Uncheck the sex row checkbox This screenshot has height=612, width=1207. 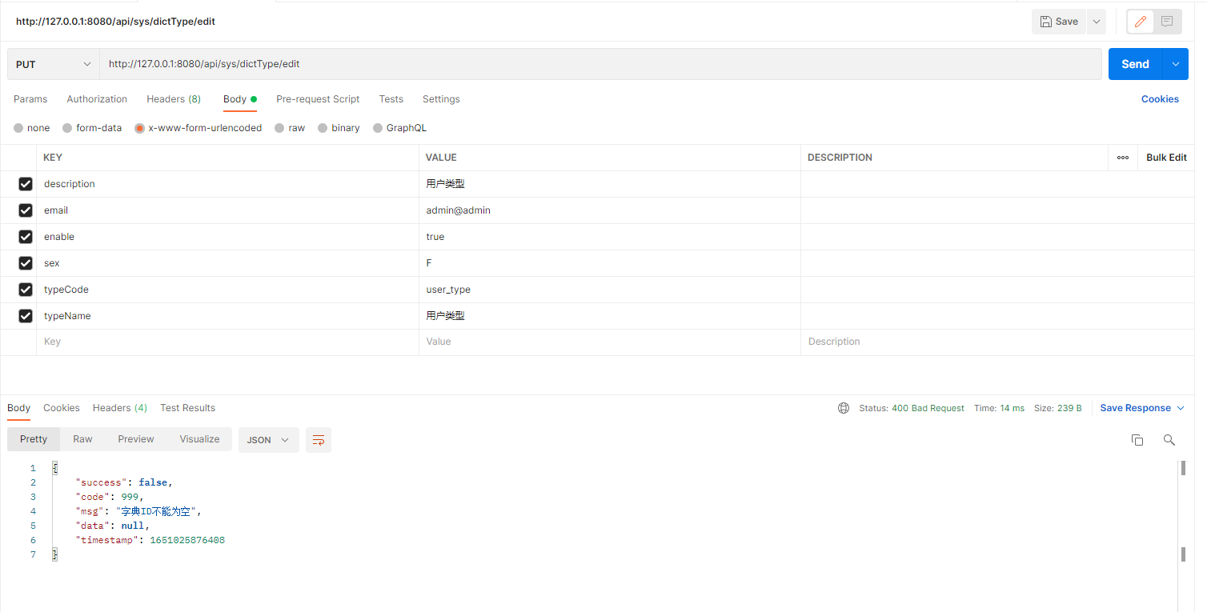pos(26,263)
